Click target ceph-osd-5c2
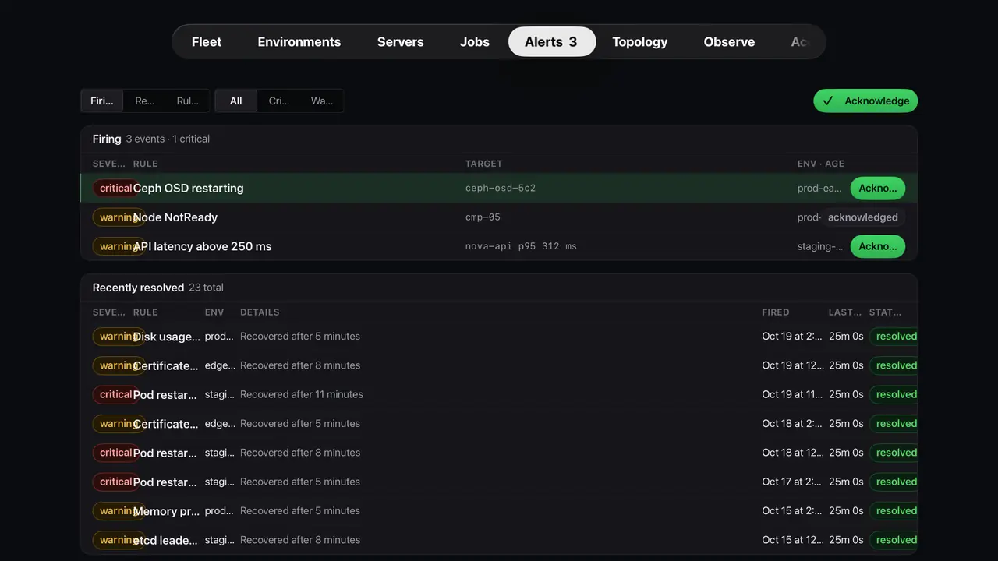This screenshot has width=998, height=561. [501, 189]
